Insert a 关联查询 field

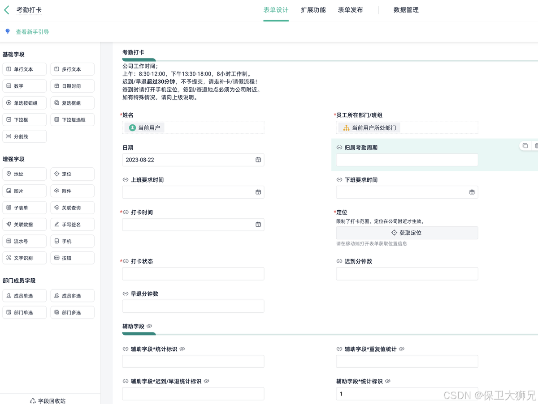point(73,208)
